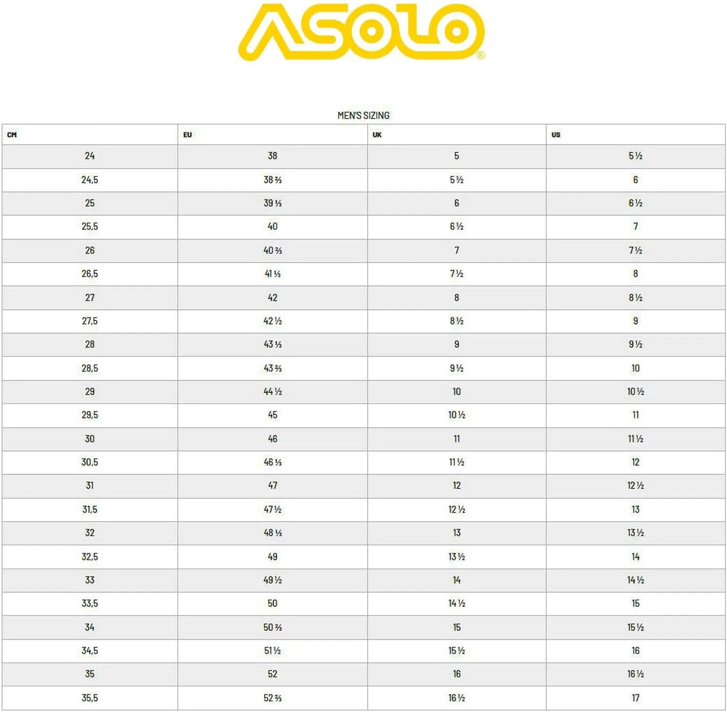727x712 pixels.
Task: Click the US size 17 cell
Action: point(636,698)
